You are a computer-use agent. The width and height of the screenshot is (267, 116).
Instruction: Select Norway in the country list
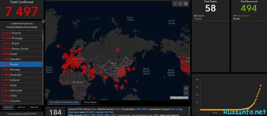[21, 69]
